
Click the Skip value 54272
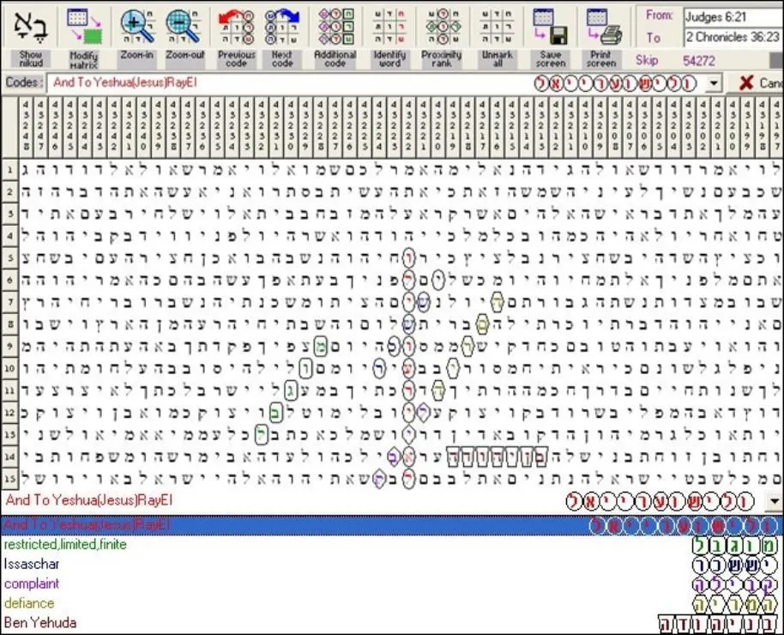pos(698,61)
